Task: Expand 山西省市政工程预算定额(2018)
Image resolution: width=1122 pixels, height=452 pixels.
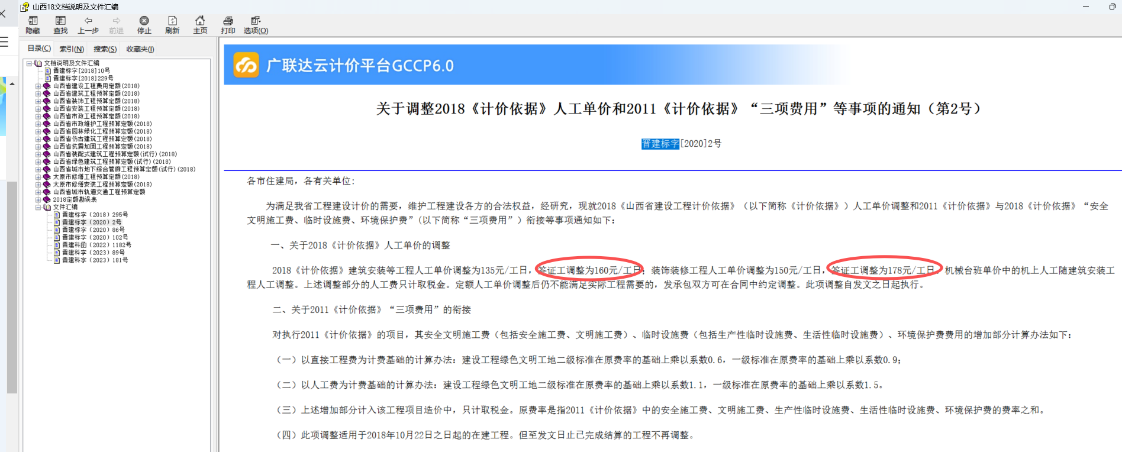Action: tap(38, 116)
